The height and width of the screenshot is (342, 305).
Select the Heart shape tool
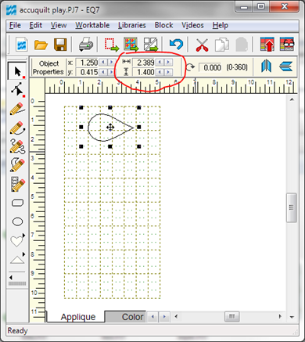[x=16, y=241]
